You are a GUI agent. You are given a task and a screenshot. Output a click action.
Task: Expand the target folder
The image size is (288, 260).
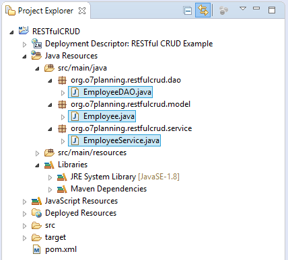[24, 238]
